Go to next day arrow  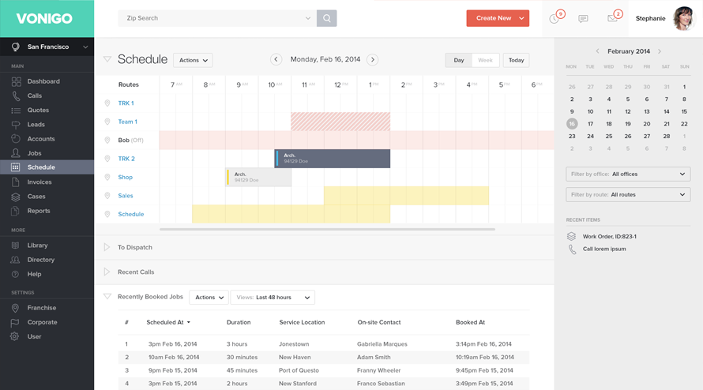coord(373,59)
